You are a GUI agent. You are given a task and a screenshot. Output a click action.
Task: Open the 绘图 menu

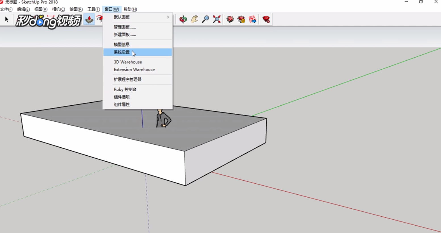point(76,9)
